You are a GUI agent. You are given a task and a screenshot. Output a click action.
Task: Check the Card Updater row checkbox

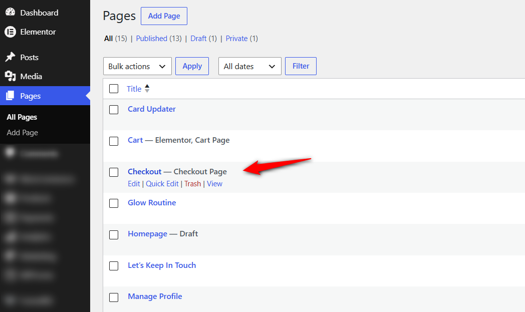click(114, 110)
